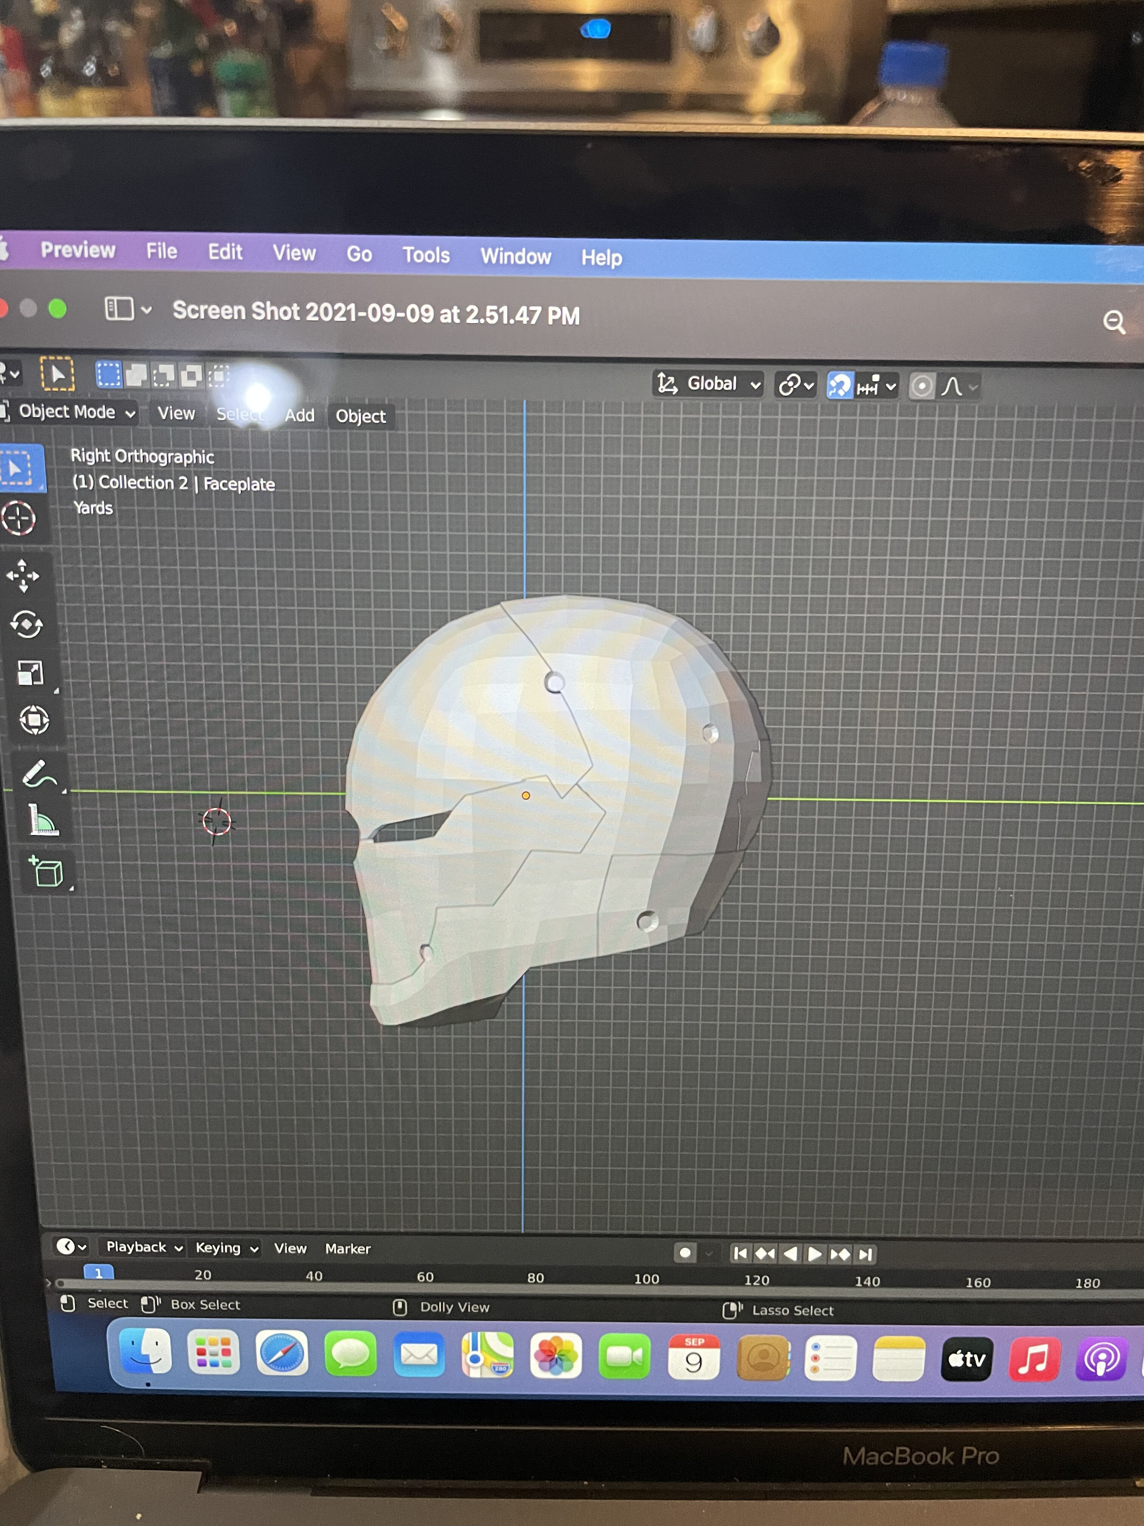
Task: Set selection mode to invert selection
Action: [x=191, y=376]
